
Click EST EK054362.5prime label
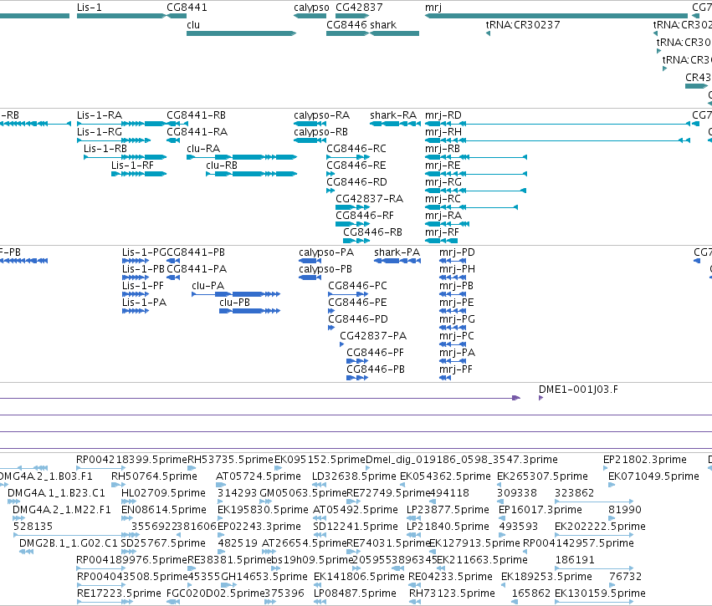pyautogui.click(x=445, y=476)
